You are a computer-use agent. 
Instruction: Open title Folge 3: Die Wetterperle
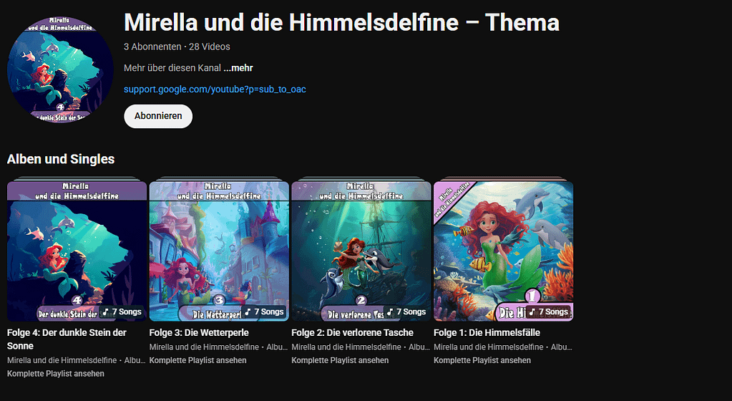[x=199, y=333]
